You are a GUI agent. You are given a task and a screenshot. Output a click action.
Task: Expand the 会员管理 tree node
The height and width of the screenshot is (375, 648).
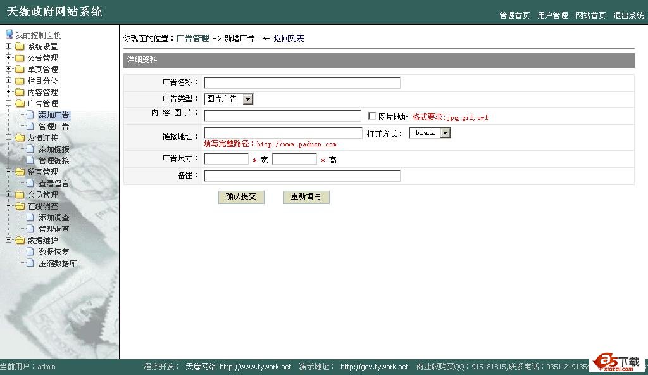point(9,194)
